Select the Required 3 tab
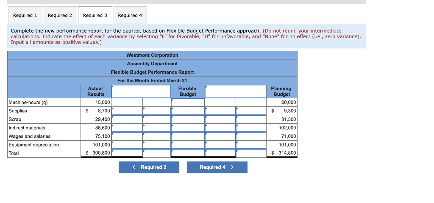The height and width of the screenshot is (203, 434). tap(95, 15)
